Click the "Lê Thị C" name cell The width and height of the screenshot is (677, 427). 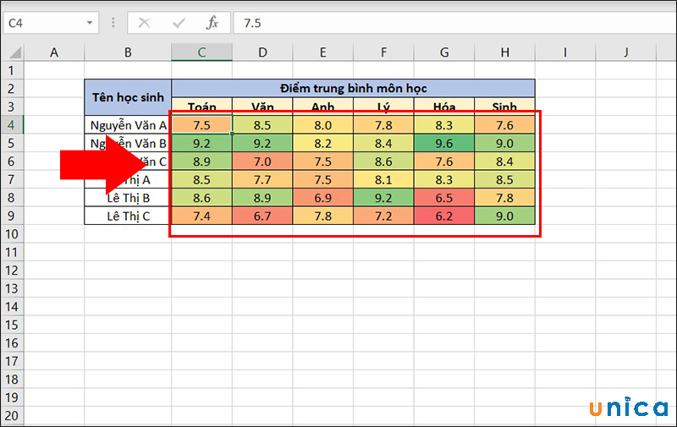click(128, 215)
